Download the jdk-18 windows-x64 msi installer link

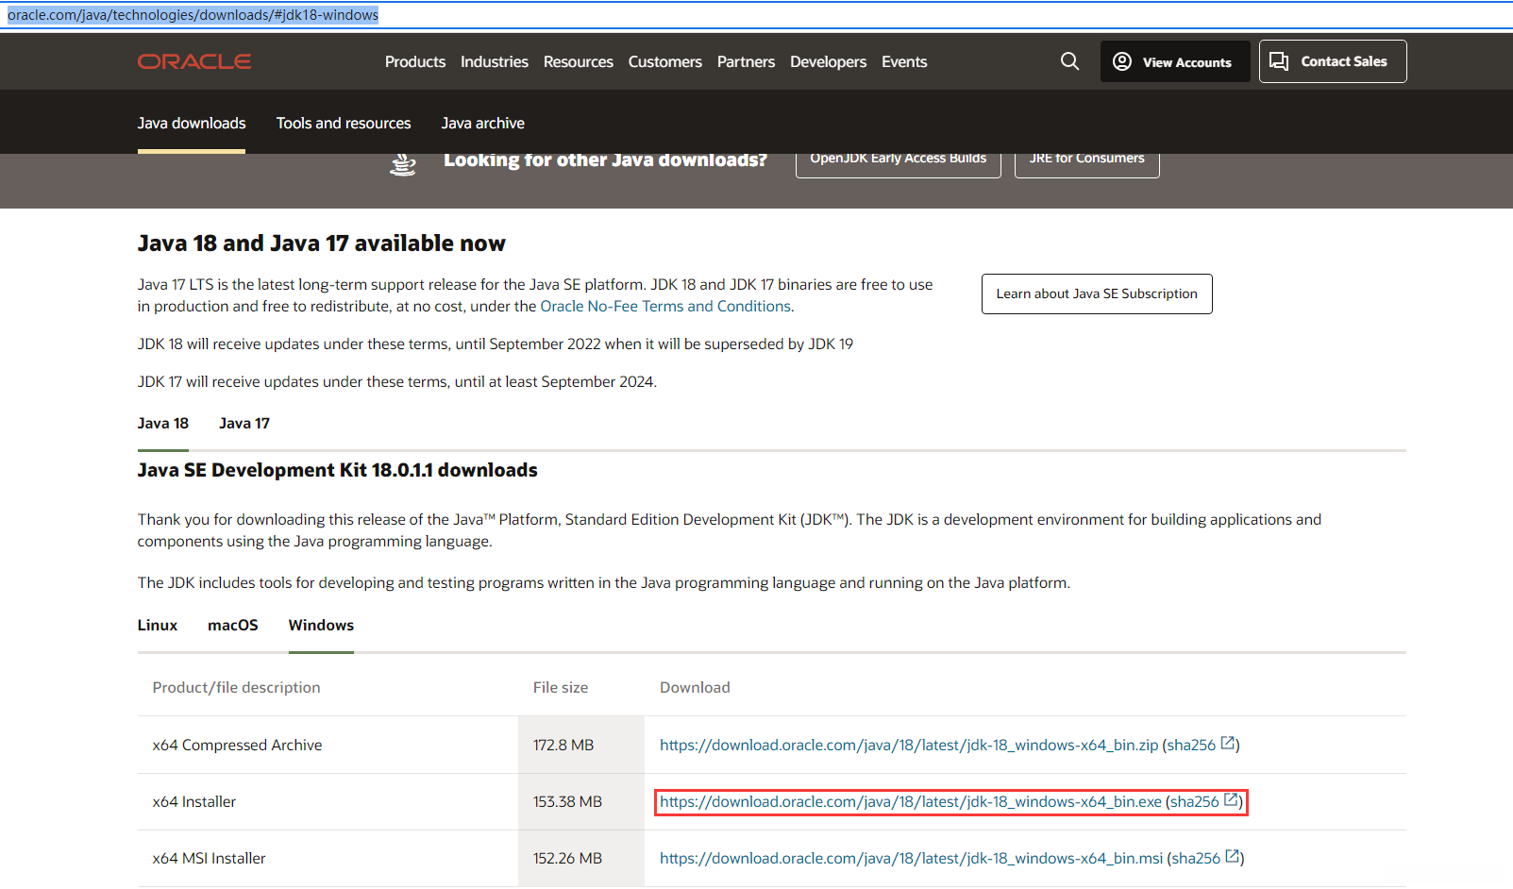pyautogui.click(x=911, y=858)
